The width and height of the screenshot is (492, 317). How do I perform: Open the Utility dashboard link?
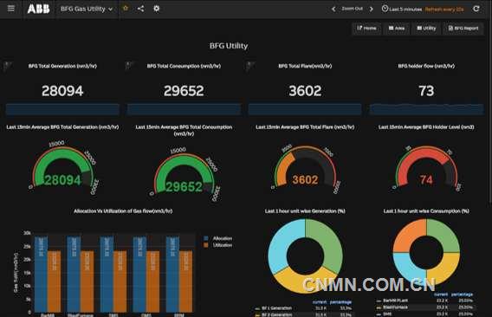click(426, 29)
